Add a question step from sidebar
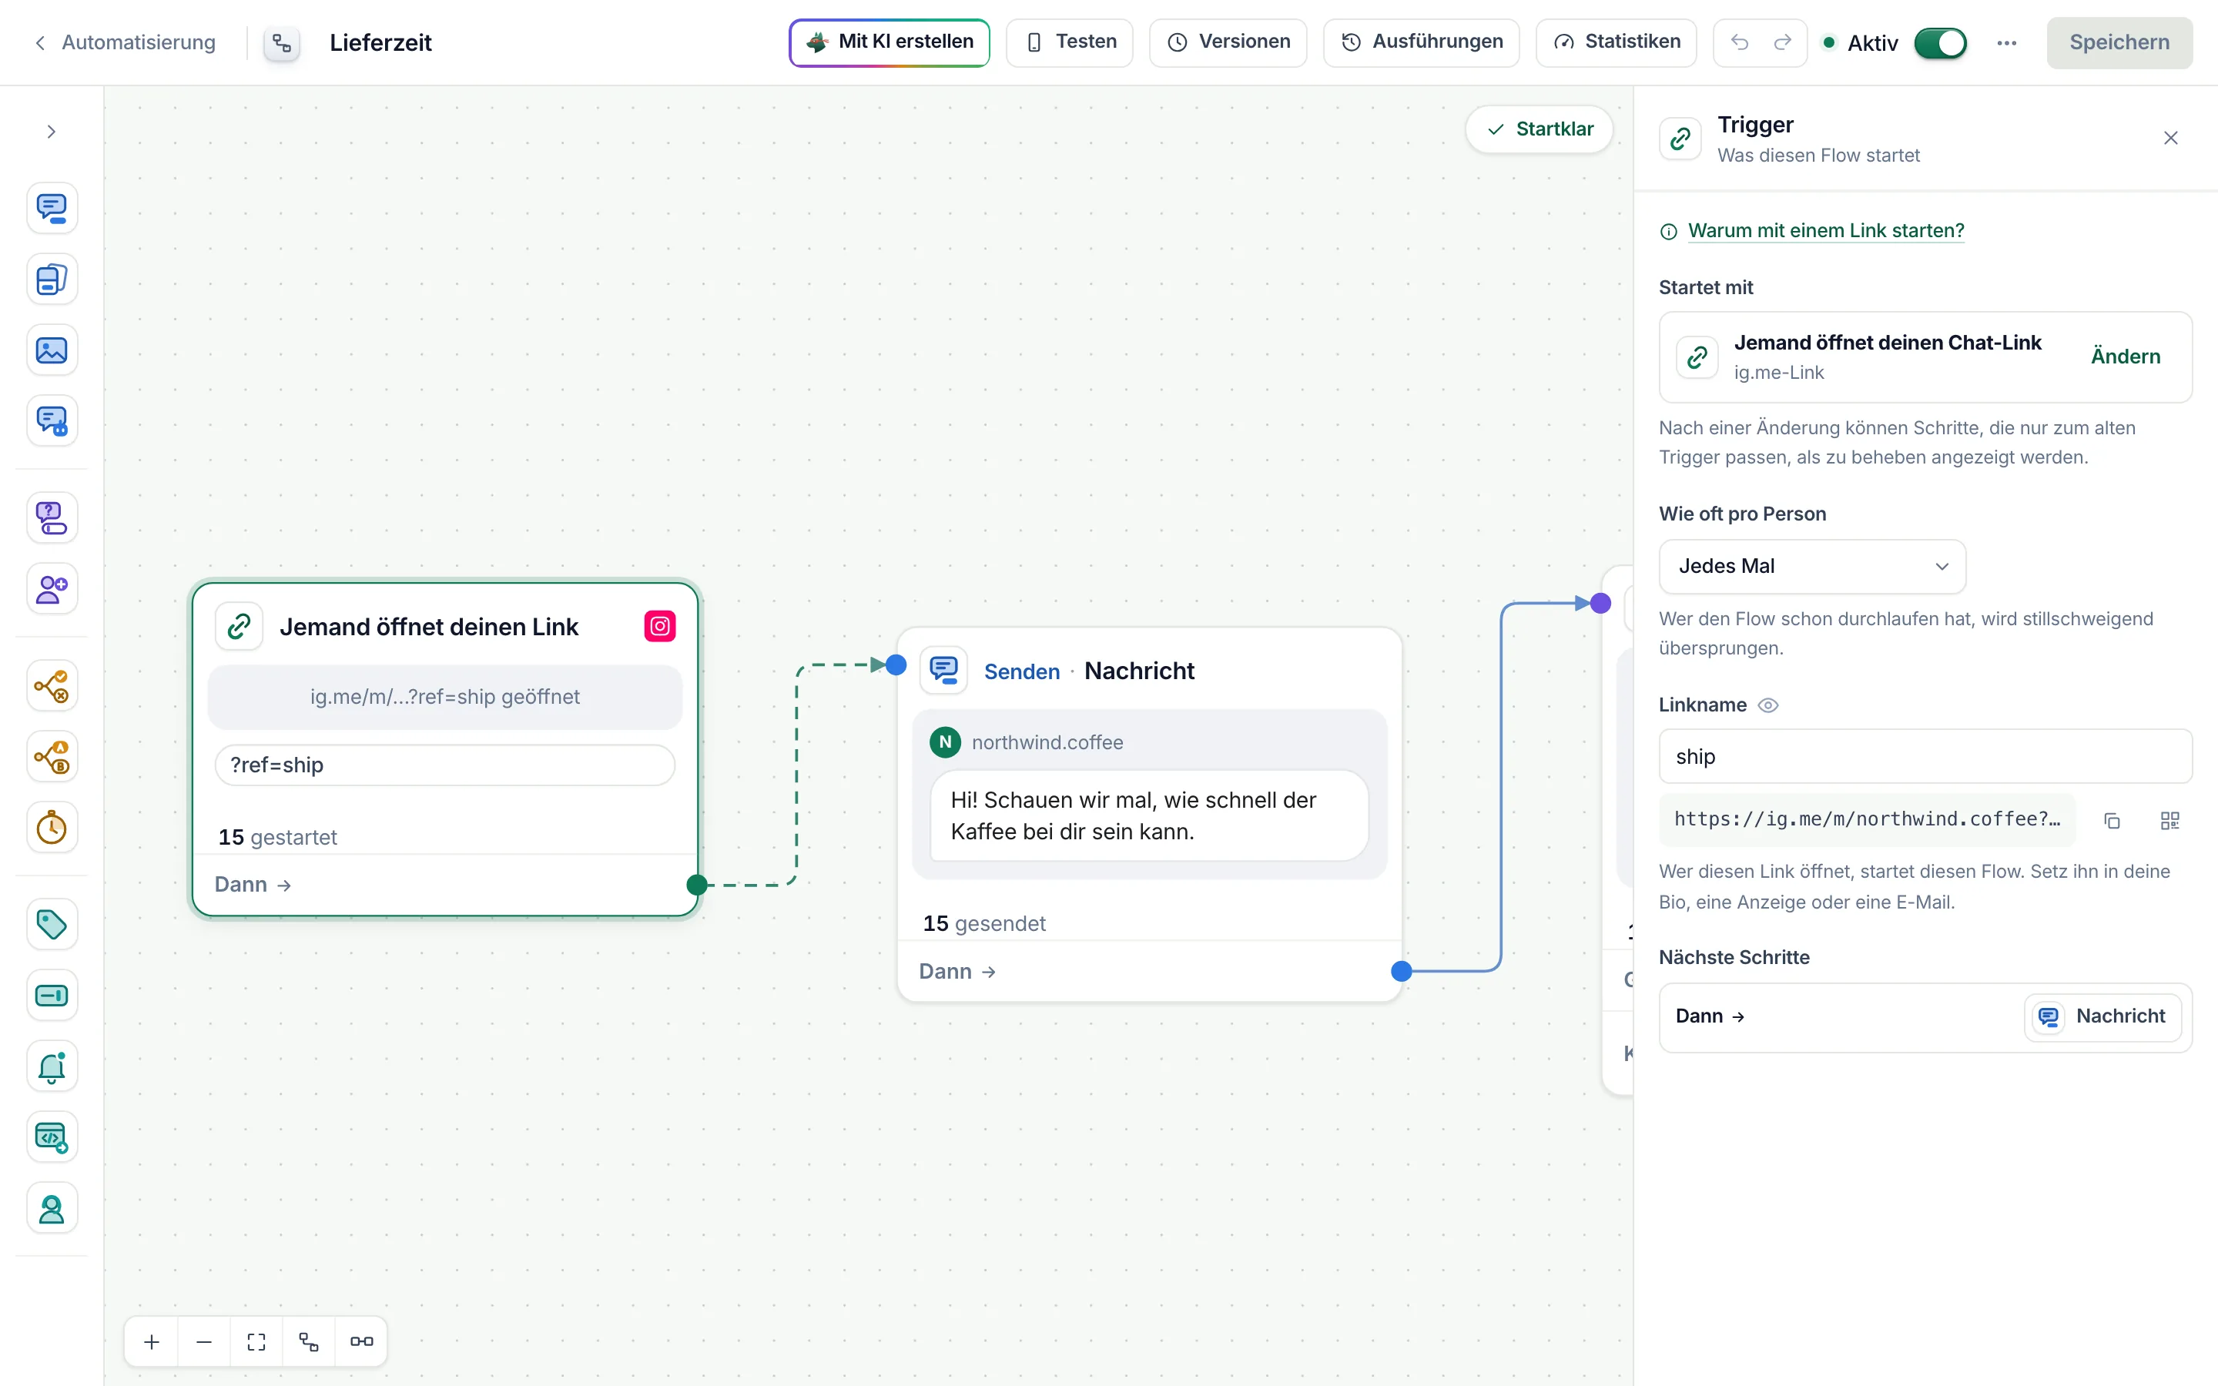 [x=52, y=518]
